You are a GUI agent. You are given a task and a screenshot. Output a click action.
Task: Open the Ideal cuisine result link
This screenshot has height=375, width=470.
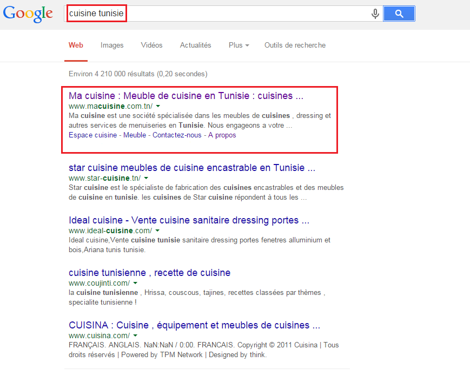tap(189, 220)
